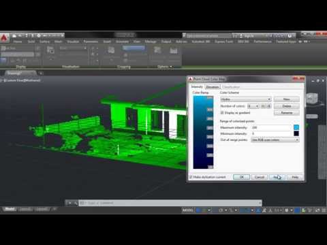Click the highlighted blue ribbon button in Cropping panel
Screen dimensions: 327x245
[x=134, y=48]
